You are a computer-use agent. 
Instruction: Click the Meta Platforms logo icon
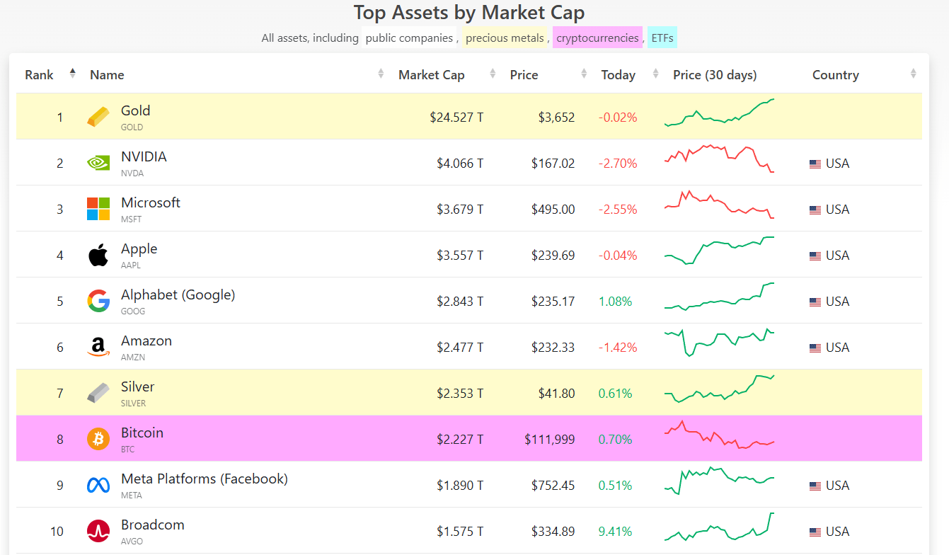coord(98,485)
